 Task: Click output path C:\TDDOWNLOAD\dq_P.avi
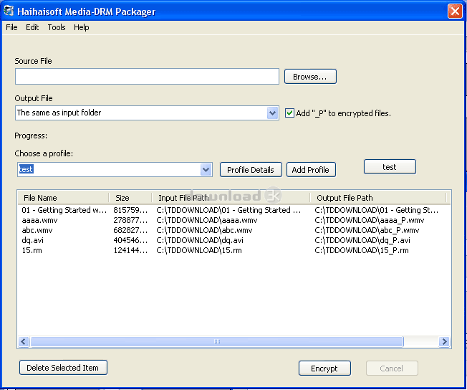[362, 240]
